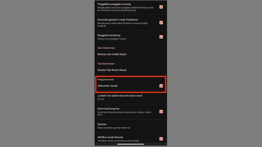Tap the Otomatis gunakan mode Perjalanan title
Viewport: 262px width, 147px height.
pos(118,20)
